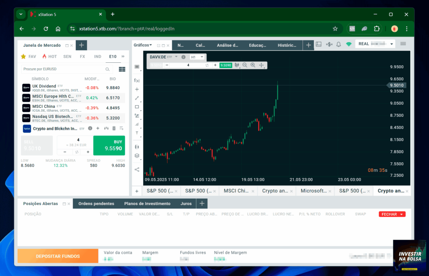Expand the FECHAR close-all dropdown
The height and width of the screenshot is (276, 429).
[401, 214]
